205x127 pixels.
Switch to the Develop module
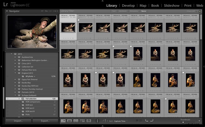(128, 5)
